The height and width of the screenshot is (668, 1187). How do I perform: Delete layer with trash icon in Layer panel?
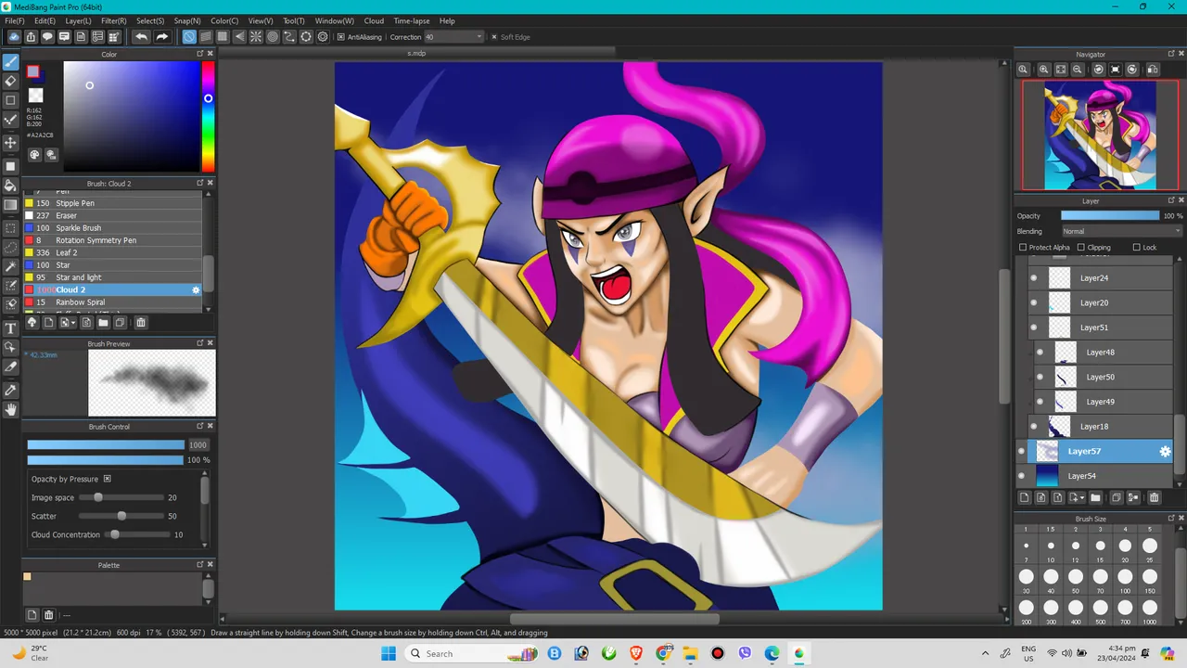[1154, 498]
